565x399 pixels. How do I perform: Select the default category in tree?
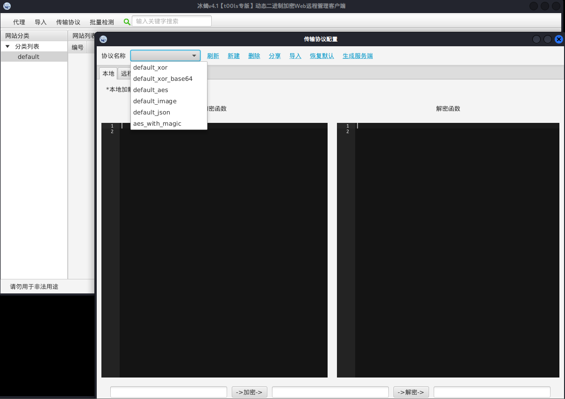29,57
